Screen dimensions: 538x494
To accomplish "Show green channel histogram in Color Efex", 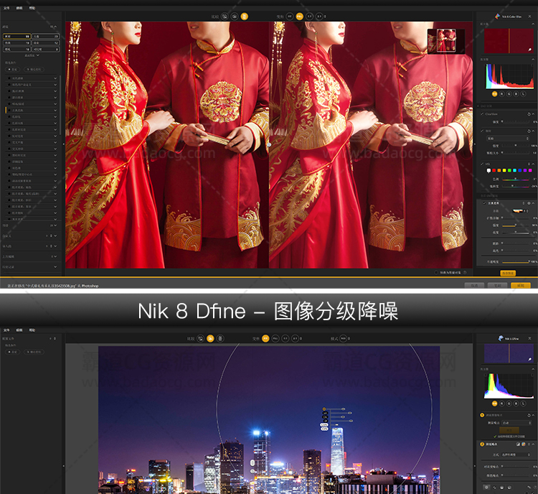I will [x=509, y=94].
